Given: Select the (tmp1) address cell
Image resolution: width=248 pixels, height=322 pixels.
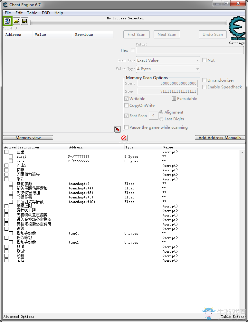Looking at the screenshot, I should tap(74, 233).
